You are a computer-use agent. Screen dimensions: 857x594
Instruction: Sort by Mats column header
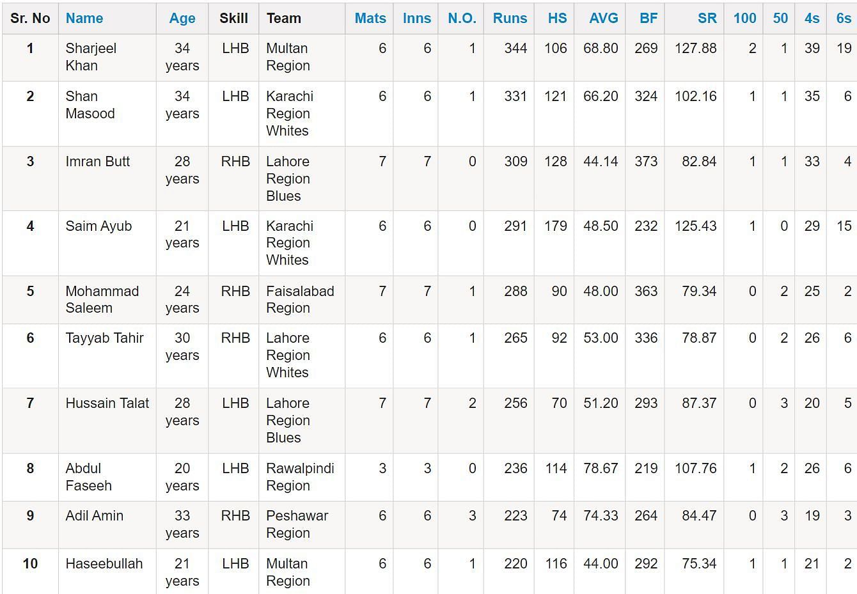[370, 19]
